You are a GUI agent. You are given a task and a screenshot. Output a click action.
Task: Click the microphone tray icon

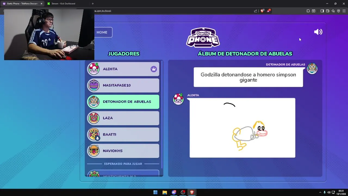pyautogui.click(x=324, y=192)
